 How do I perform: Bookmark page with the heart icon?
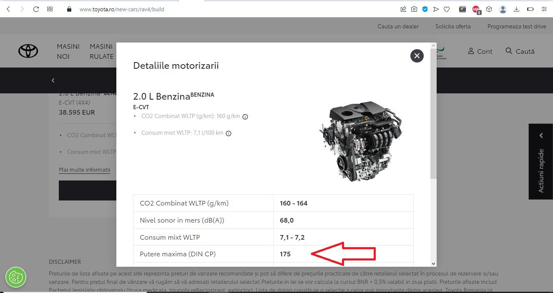pos(447,9)
